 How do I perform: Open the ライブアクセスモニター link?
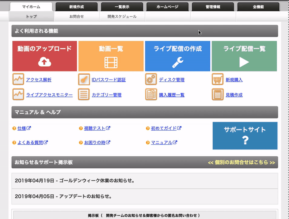click(x=49, y=95)
